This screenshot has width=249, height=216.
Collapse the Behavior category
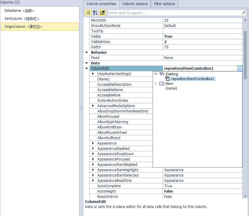(x=87, y=53)
